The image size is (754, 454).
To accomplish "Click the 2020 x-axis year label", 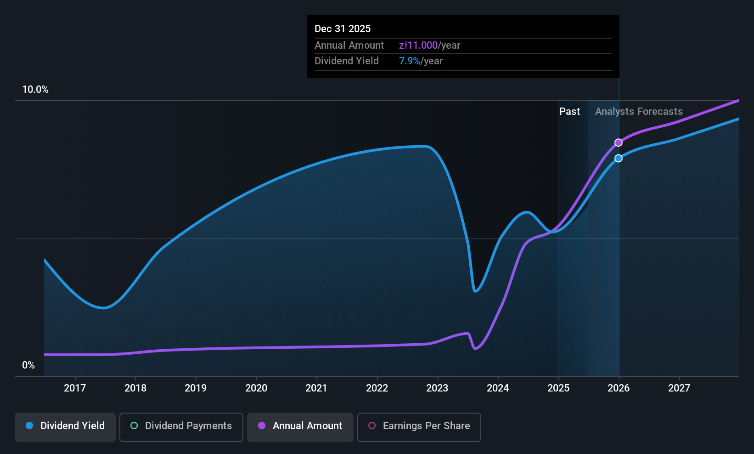I will coord(256,388).
